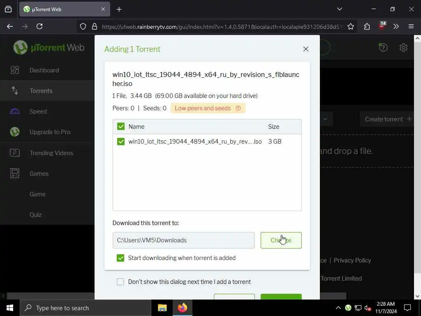Click the page scrollbar up arrow
Viewport: 421px width, 316px height.
click(x=417, y=38)
